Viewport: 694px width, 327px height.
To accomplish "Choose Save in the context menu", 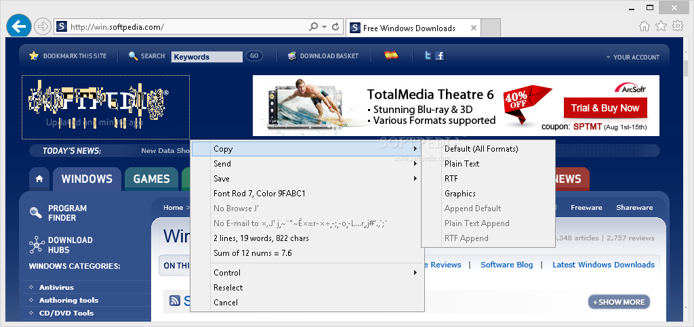I will point(307,179).
